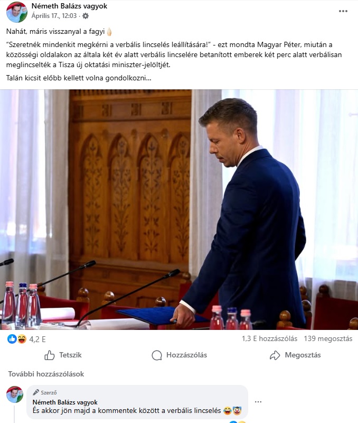Click the Hozzászólás speech bubble icon
This screenshot has width=358, height=423.
(x=157, y=355)
